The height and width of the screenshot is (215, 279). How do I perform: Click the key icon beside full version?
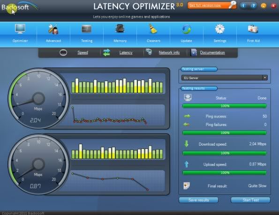pos(233,5)
